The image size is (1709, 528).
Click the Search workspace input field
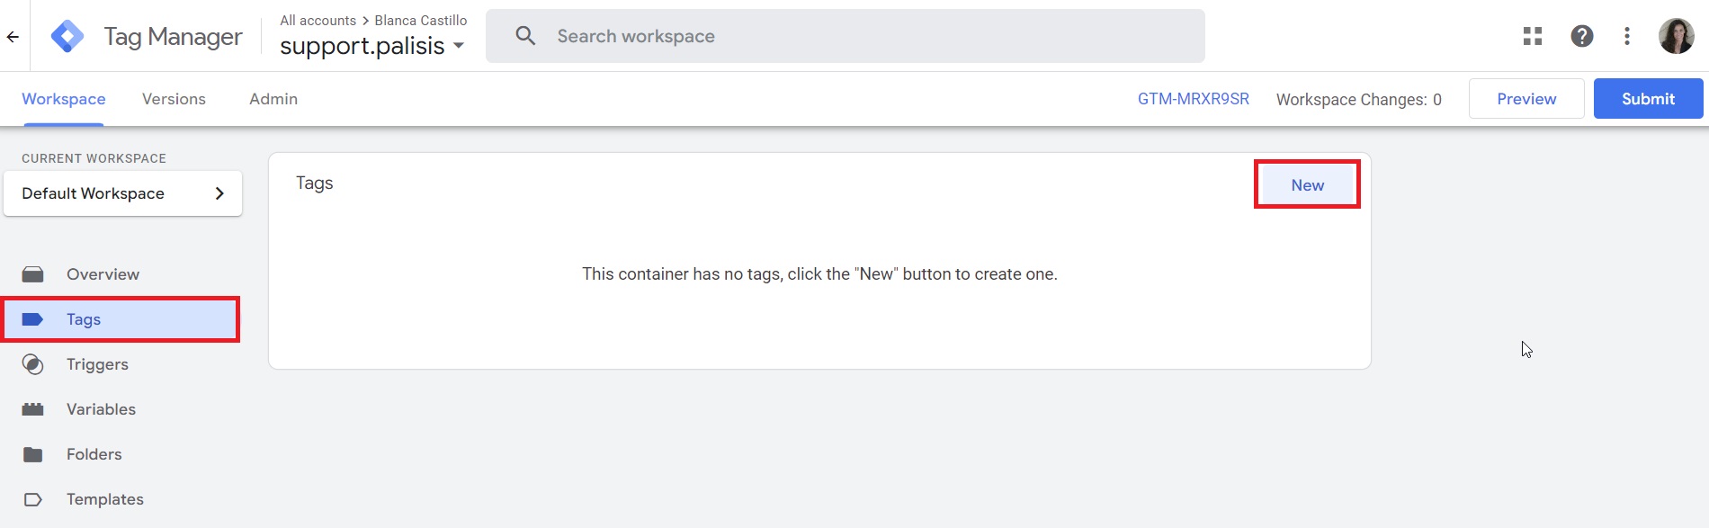[846, 36]
